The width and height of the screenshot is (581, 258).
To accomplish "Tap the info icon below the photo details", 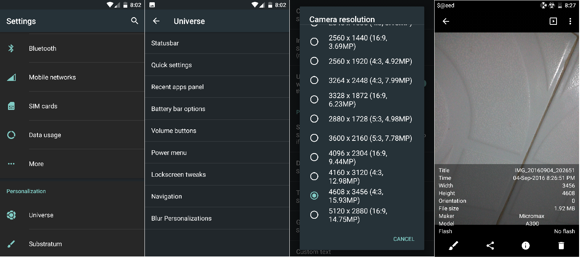I will (x=525, y=245).
